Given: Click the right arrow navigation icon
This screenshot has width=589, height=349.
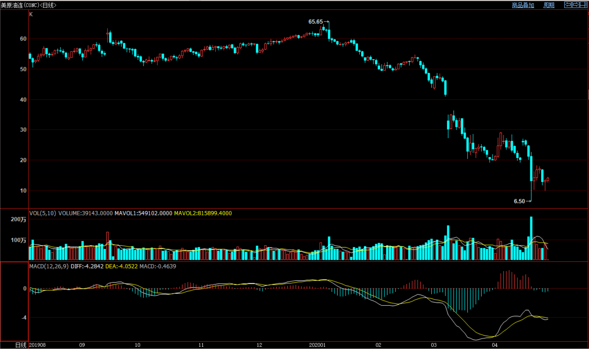Looking at the screenshot, I should click(x=576, y=5).
